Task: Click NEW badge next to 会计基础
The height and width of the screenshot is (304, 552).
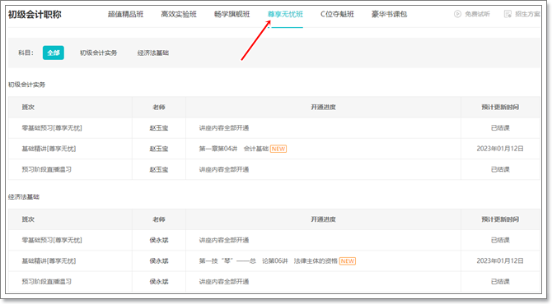Action: pos(278,149)
